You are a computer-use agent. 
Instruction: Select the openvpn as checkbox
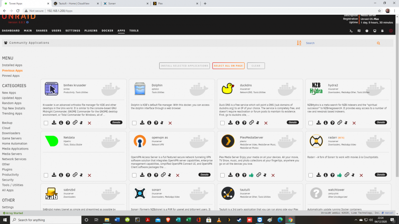(134, 175)
